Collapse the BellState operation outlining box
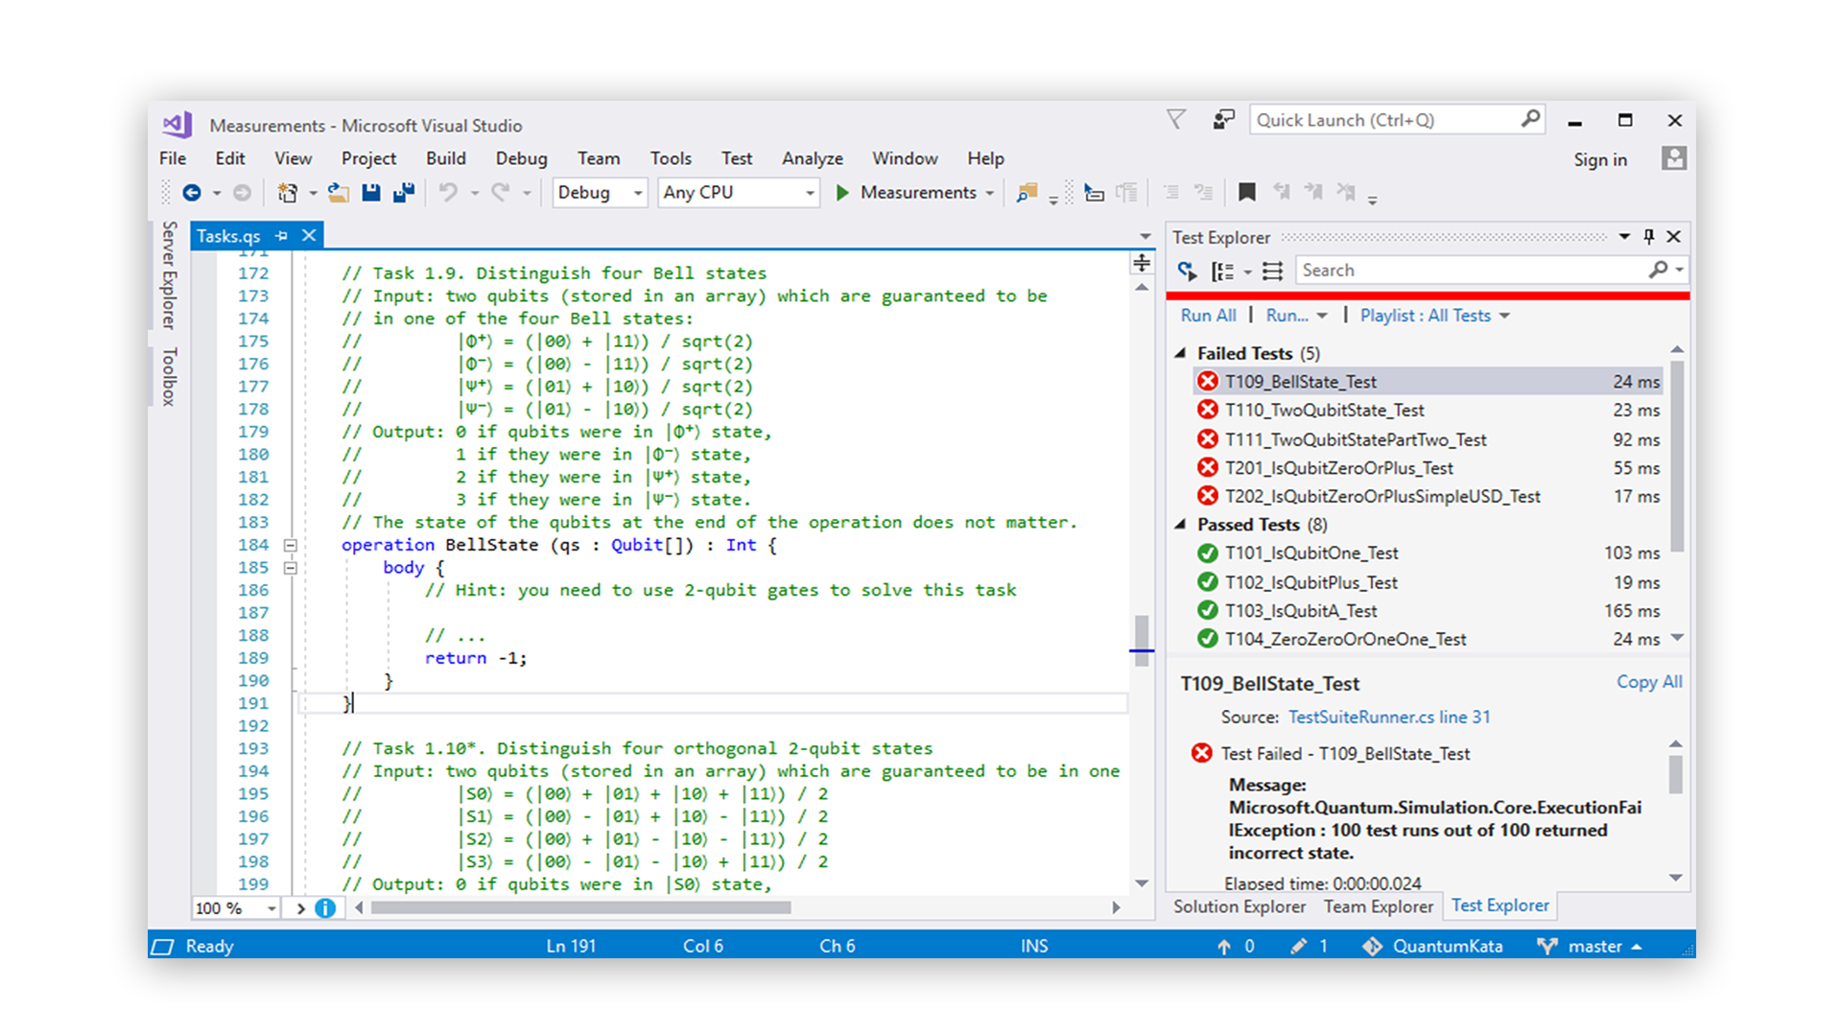 coord(290,545)
